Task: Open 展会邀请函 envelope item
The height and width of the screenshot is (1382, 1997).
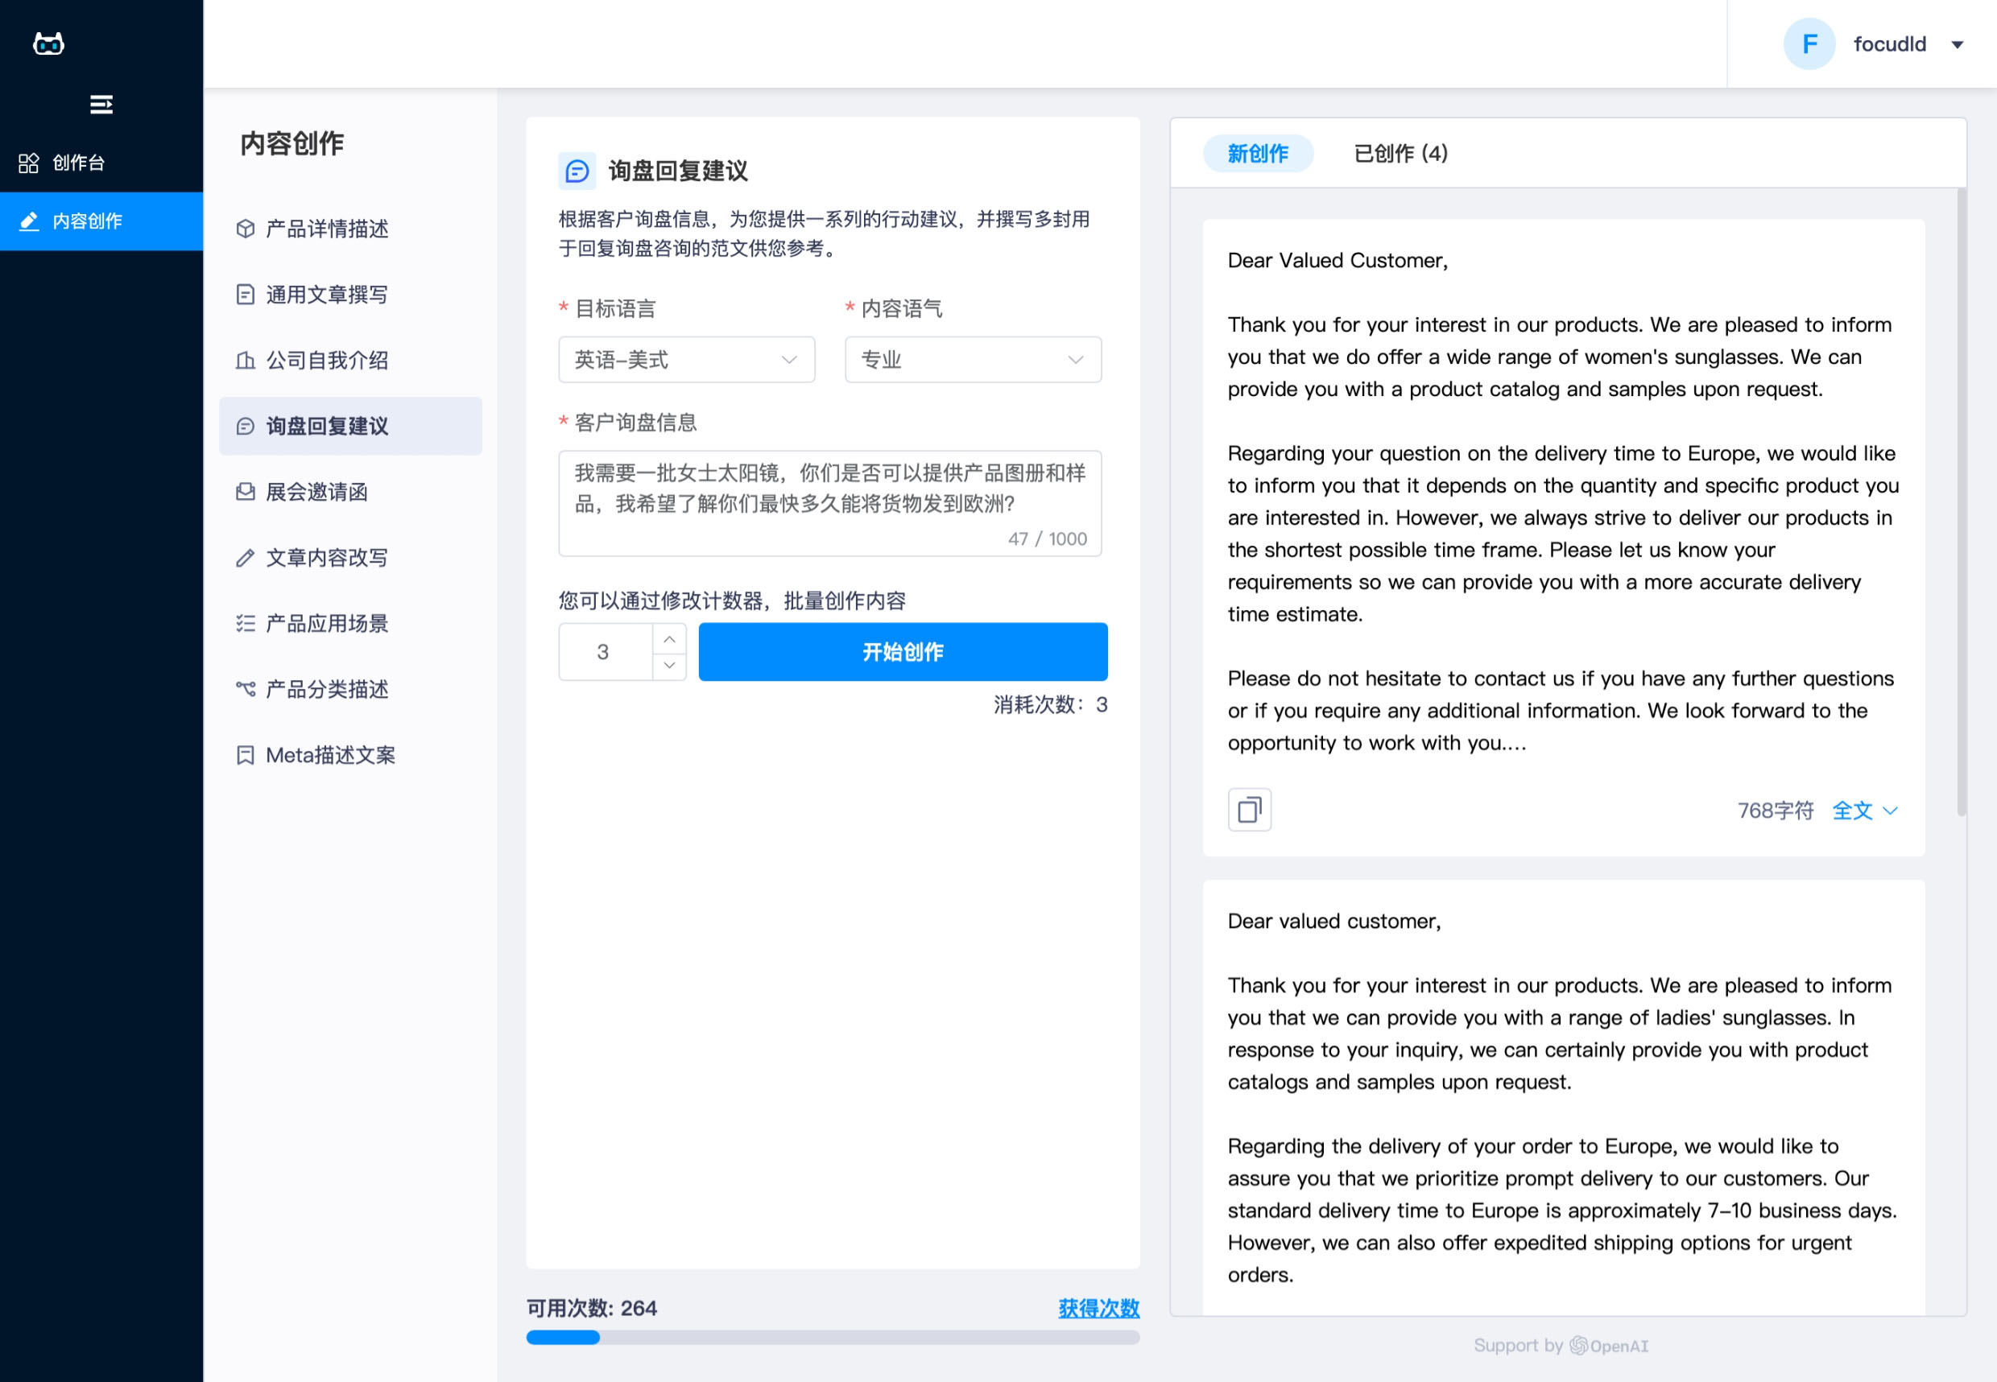Action: (x=316, y=492)
